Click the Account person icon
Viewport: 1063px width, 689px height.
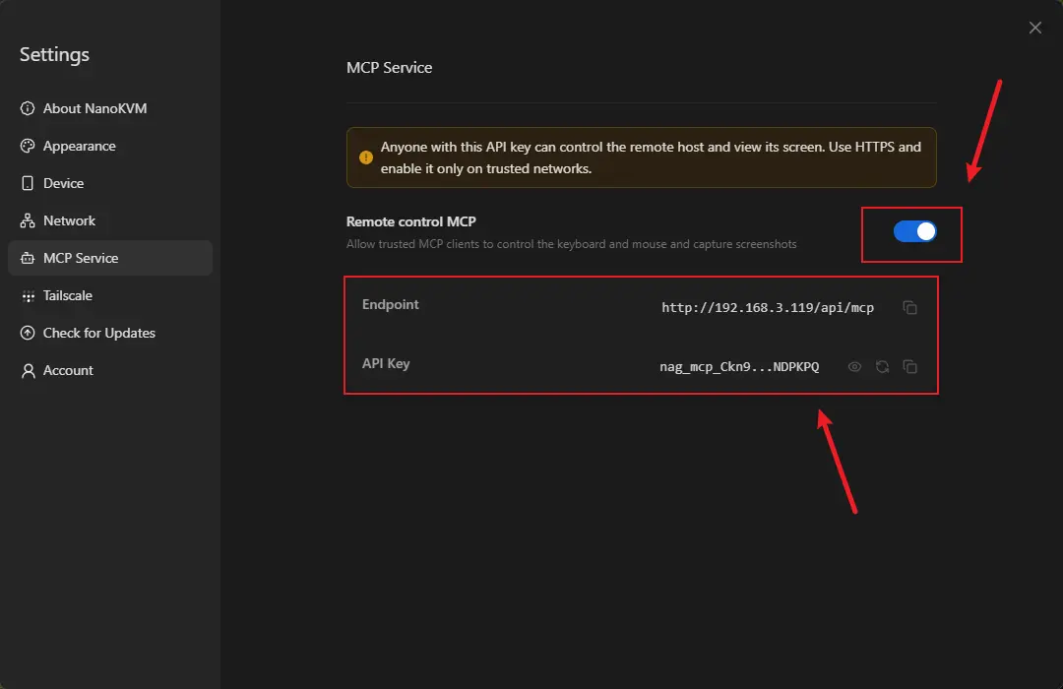coord(28,370)
